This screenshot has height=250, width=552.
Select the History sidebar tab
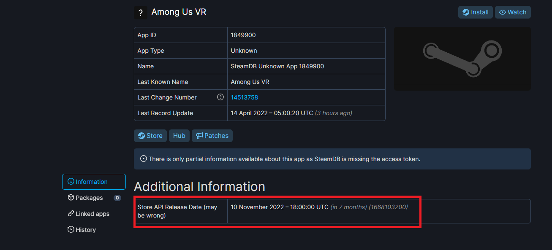click(94, 230)
